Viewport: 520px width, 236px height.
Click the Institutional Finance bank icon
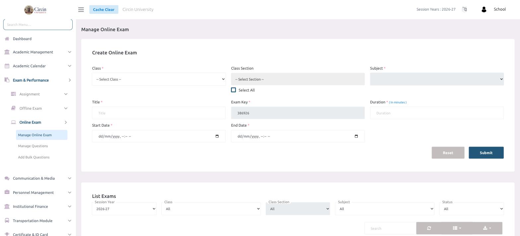pyautogui.click(x=7, y=206)
